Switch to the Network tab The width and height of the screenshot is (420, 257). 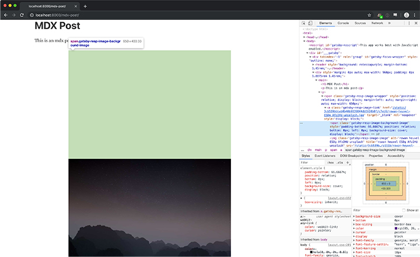[x=377, y=23]
